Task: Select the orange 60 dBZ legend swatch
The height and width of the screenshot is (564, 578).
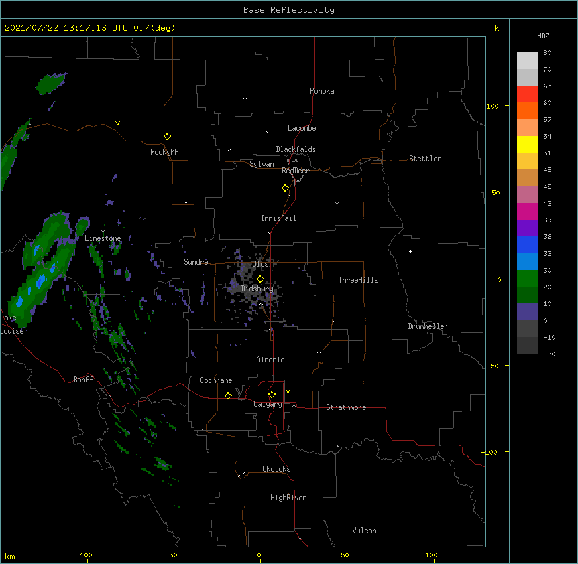Action: coord(527,111)
